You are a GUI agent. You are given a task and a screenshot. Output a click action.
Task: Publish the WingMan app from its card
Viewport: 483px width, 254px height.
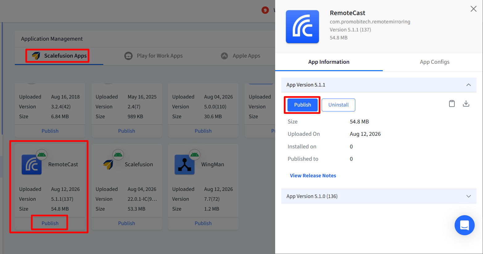(x=203, y=223)
